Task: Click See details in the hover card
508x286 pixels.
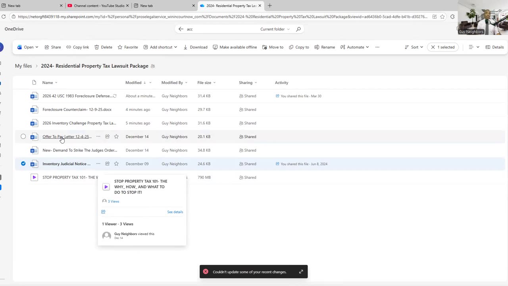Action: click(175, 212)
